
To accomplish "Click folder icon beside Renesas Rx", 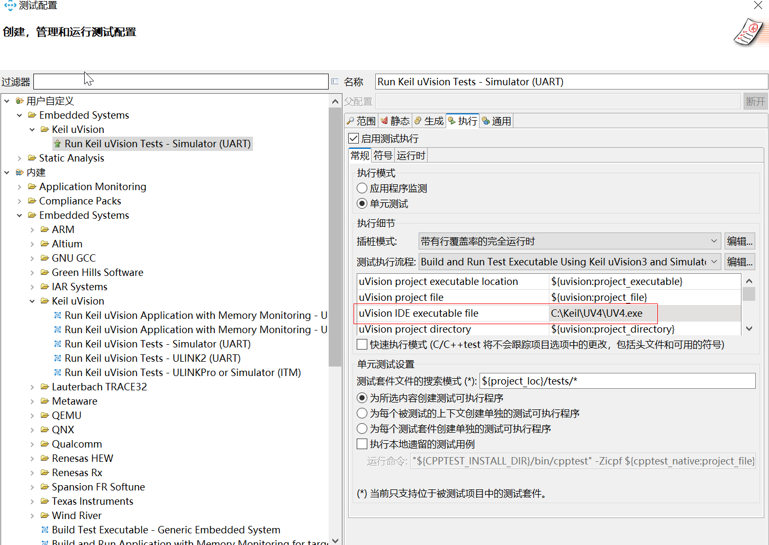I will pos(45,472).
